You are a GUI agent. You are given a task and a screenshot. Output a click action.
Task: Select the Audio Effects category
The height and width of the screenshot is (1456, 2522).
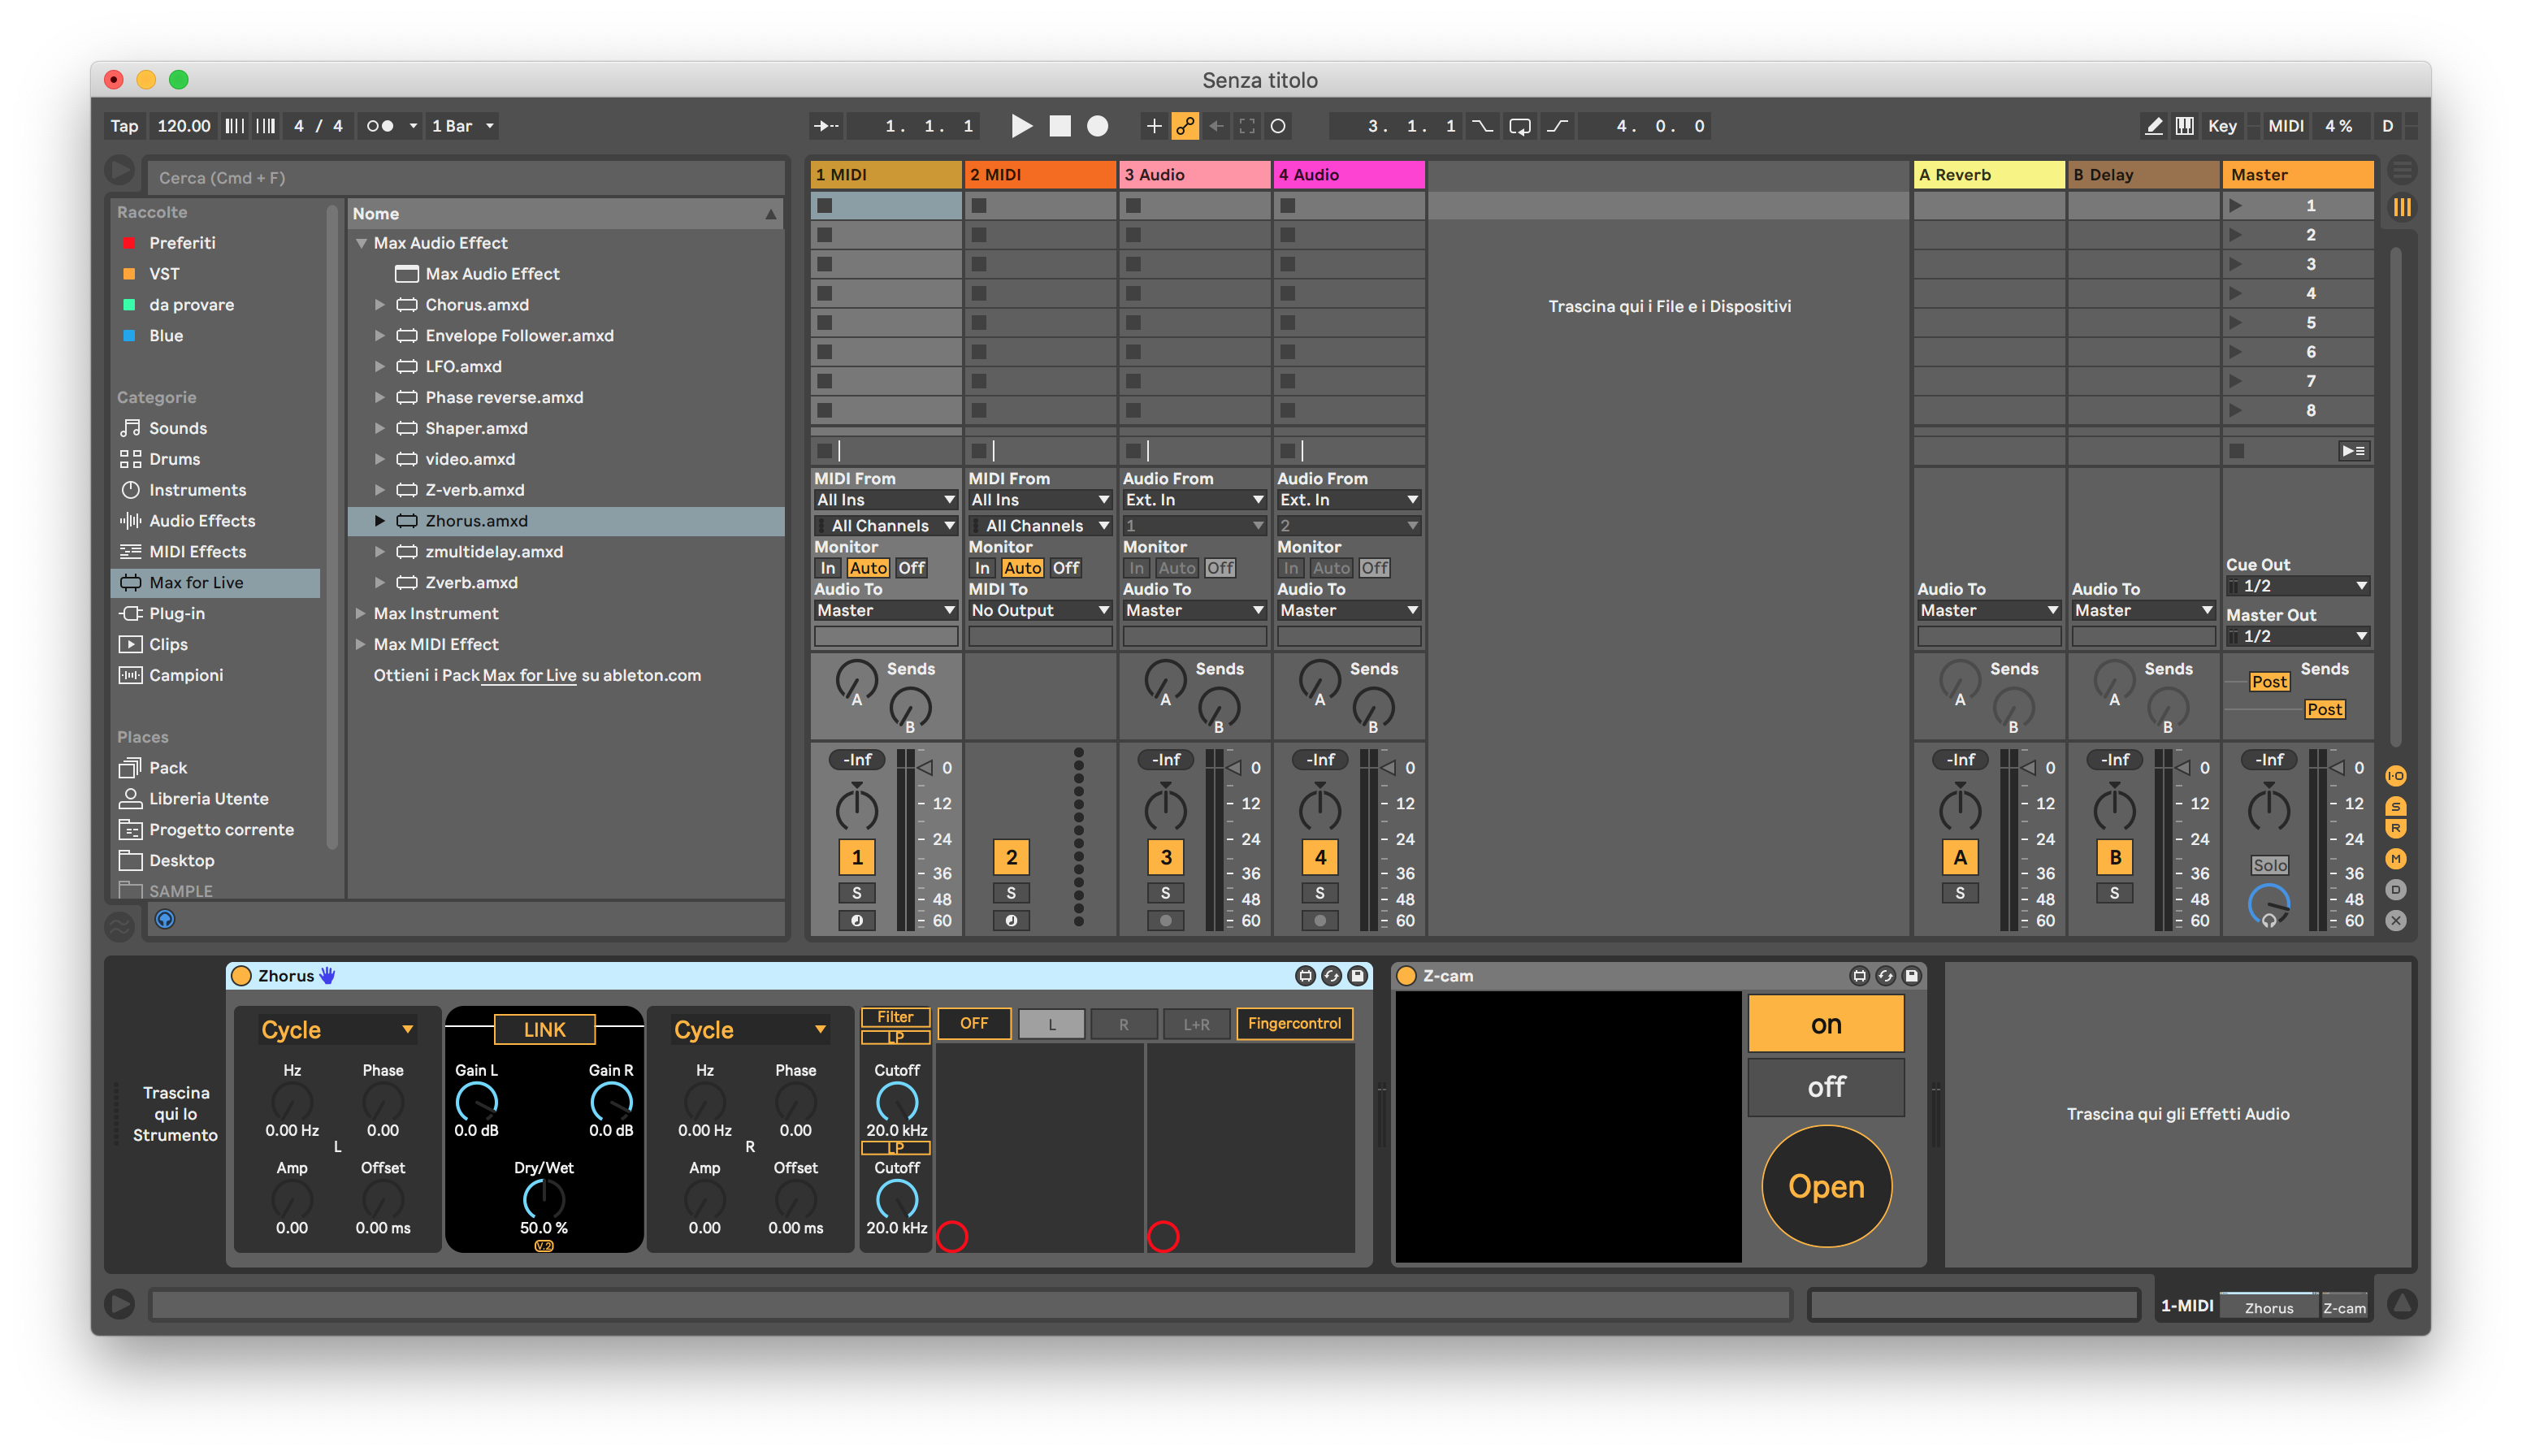tap(201, 521)
